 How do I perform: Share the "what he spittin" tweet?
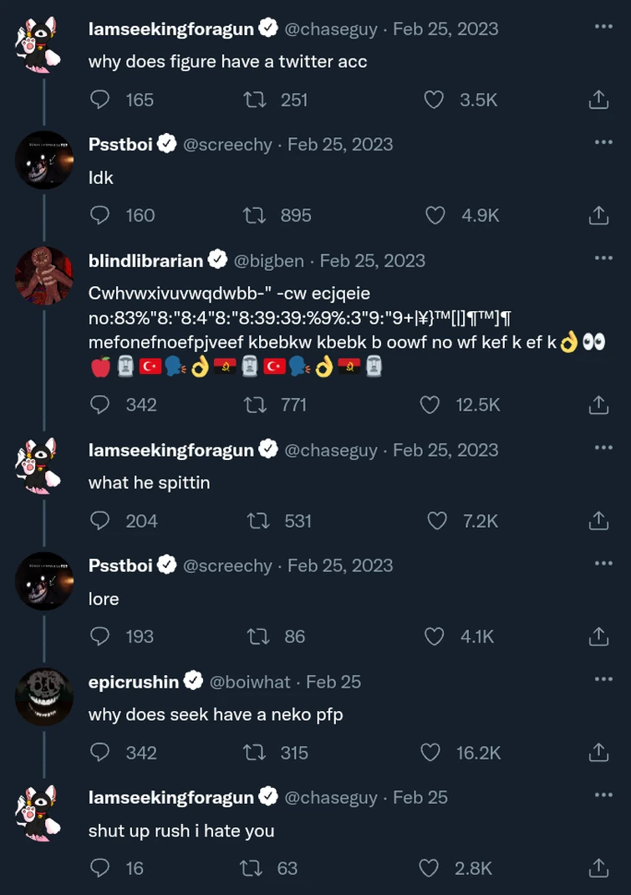[598, 521]
